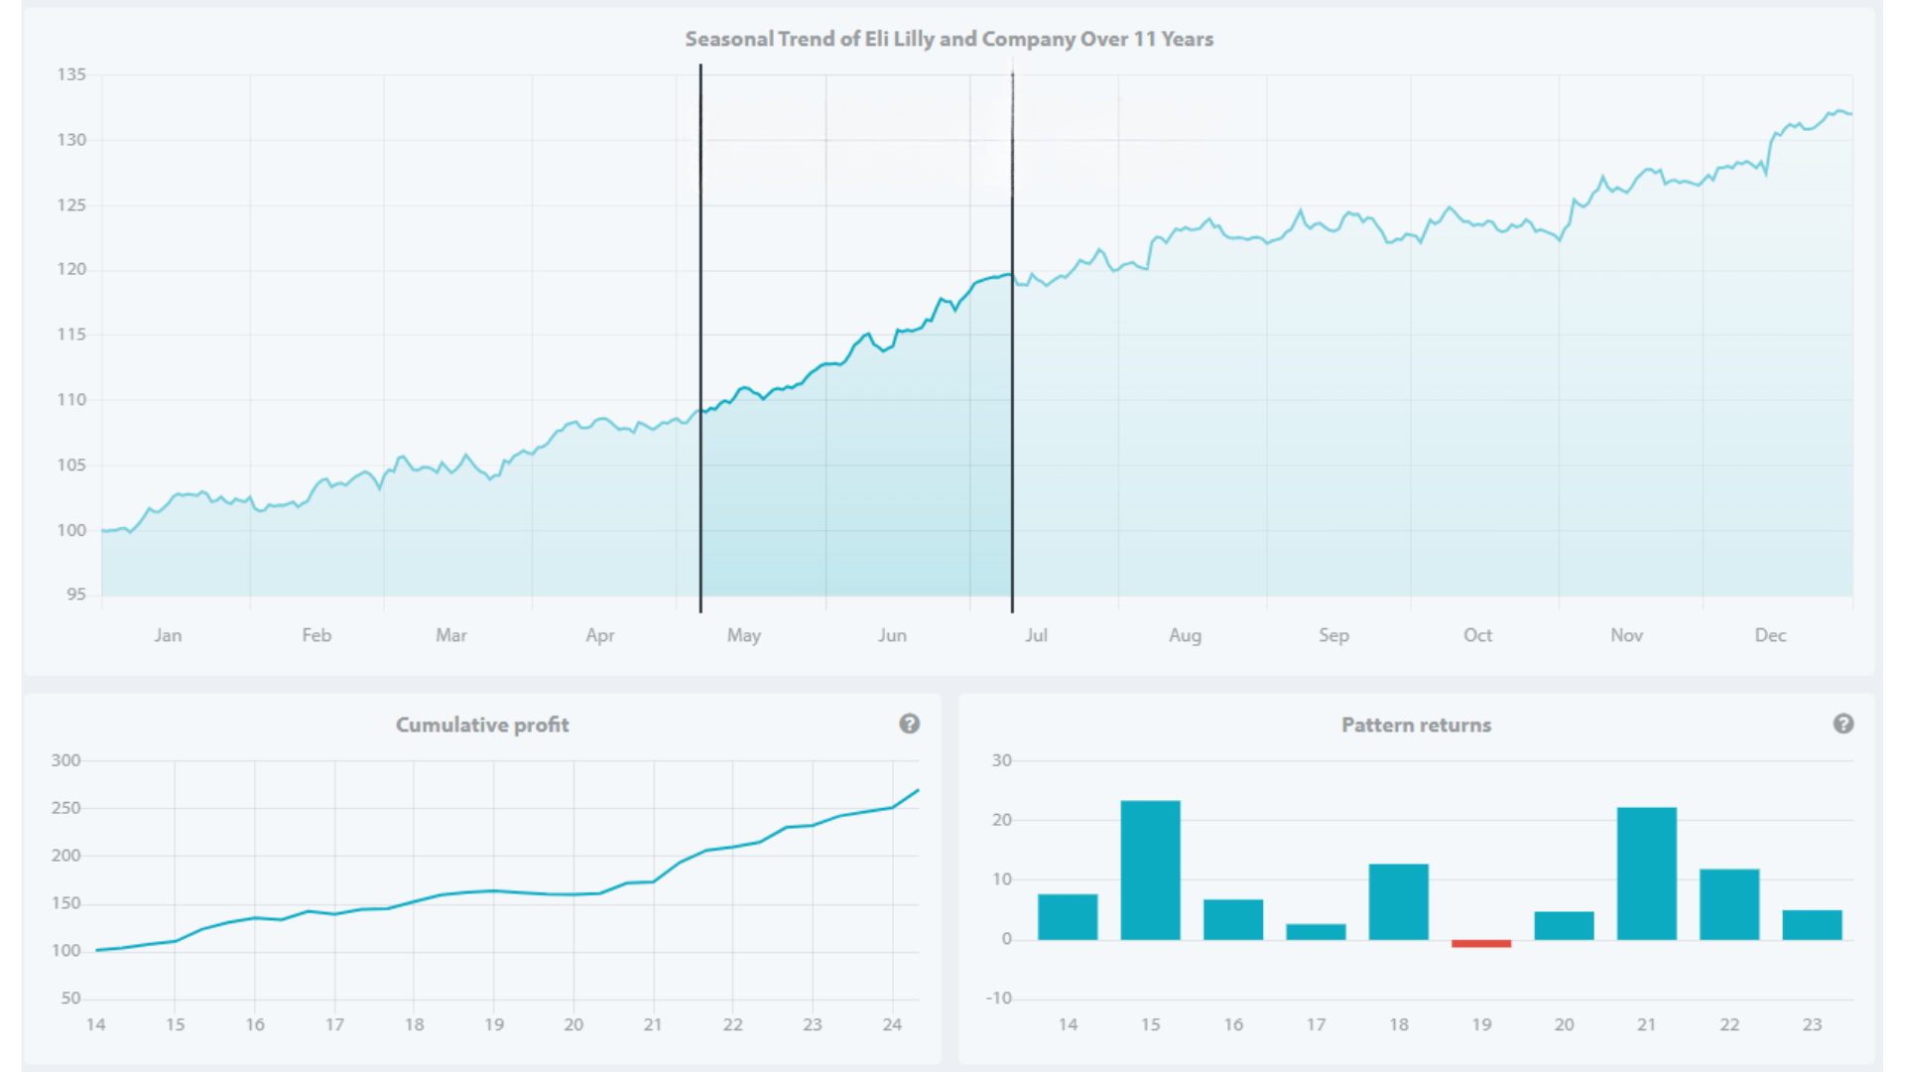Select the 2020 bar in Pattern returns
1905x1072 pixels.
(1564, 925)
